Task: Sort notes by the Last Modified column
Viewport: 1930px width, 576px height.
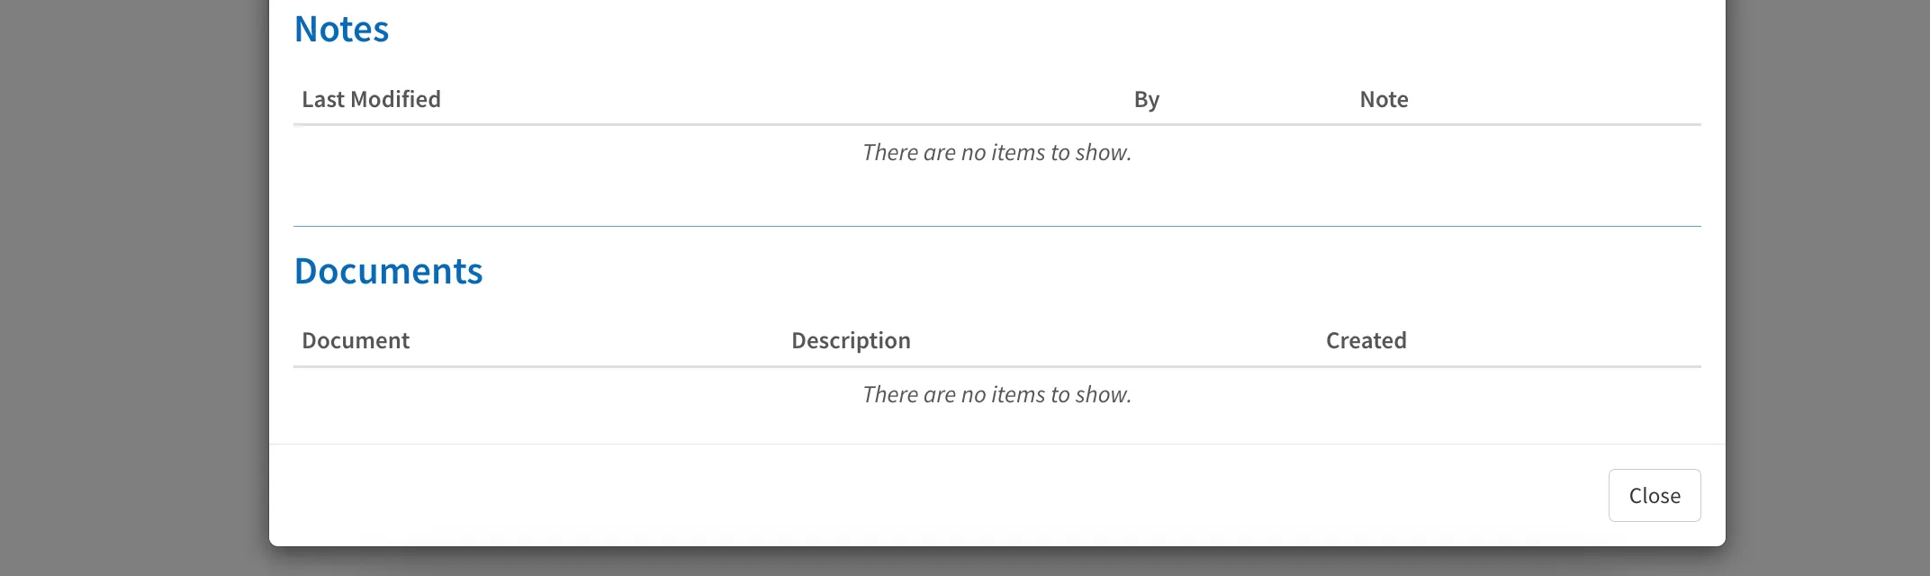Action: click(x=371, y=99)
